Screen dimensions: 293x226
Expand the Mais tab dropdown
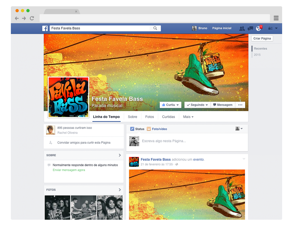[x=188, y=117]
